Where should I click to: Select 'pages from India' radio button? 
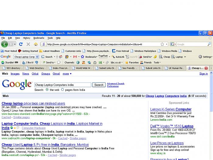(x=62, y=90)
